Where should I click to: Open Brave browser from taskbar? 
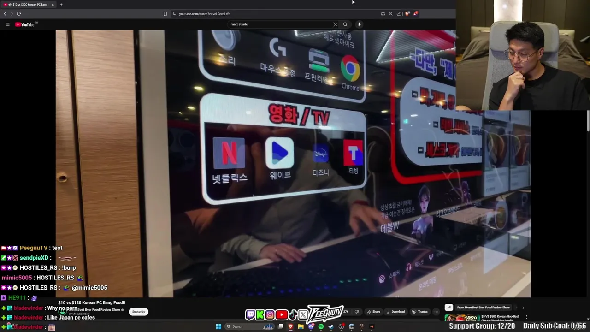pyautogui.click(x=290, y=326)
